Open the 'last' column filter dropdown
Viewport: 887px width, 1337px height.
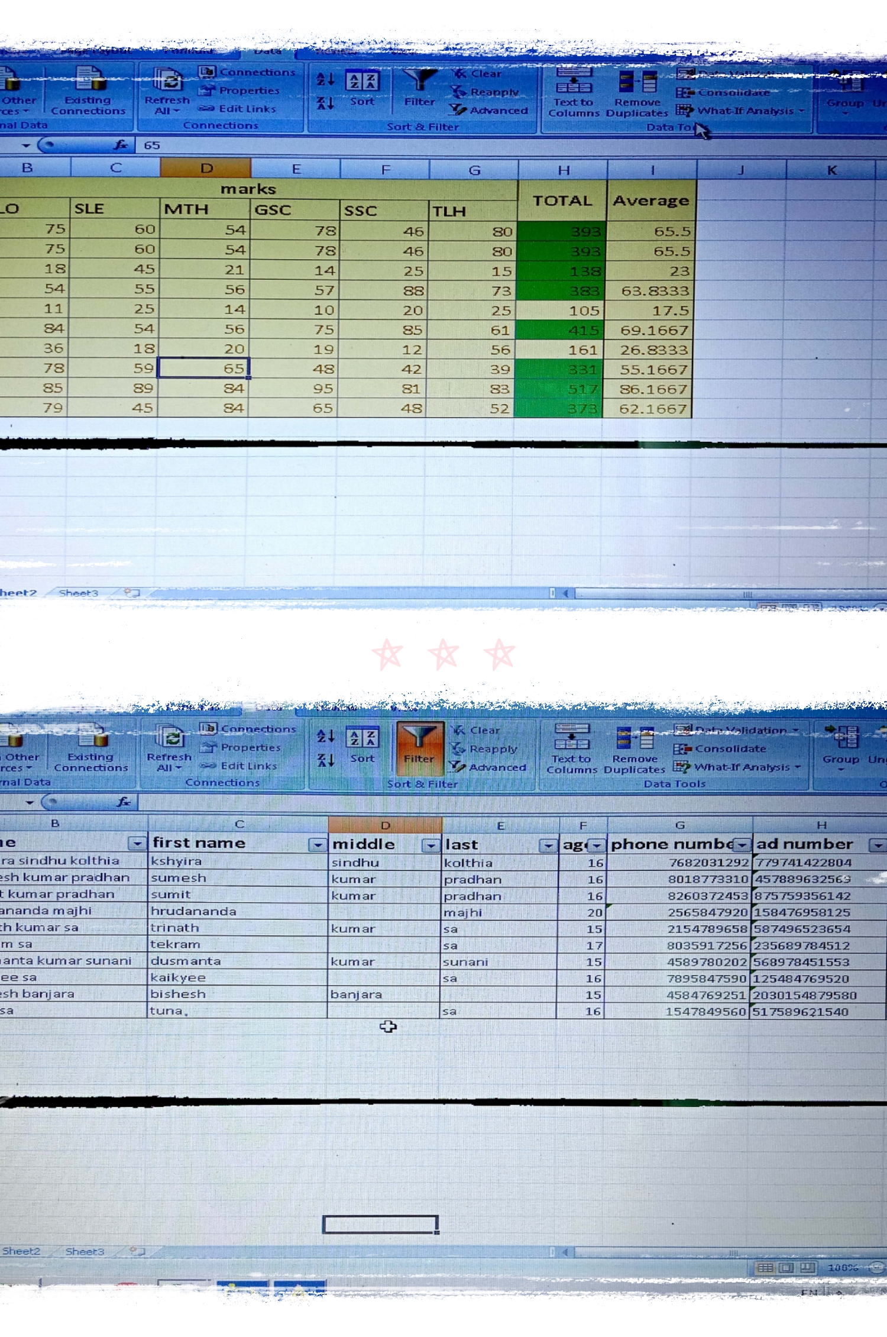coord(548,845)
